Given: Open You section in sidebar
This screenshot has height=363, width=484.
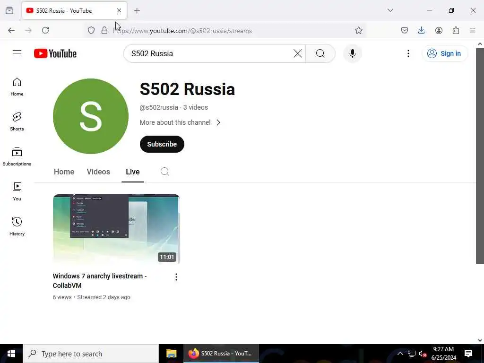Looking at the screenshot, I should click(x=17, y=192).
